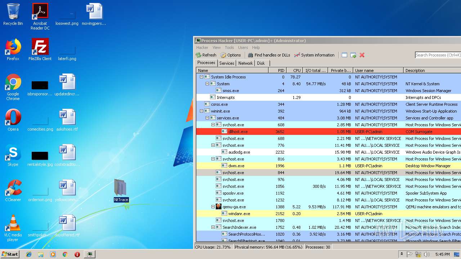The width and height of the screenshot is (461, 259).
Task: Switch to the Services tab
Action: 227,63
